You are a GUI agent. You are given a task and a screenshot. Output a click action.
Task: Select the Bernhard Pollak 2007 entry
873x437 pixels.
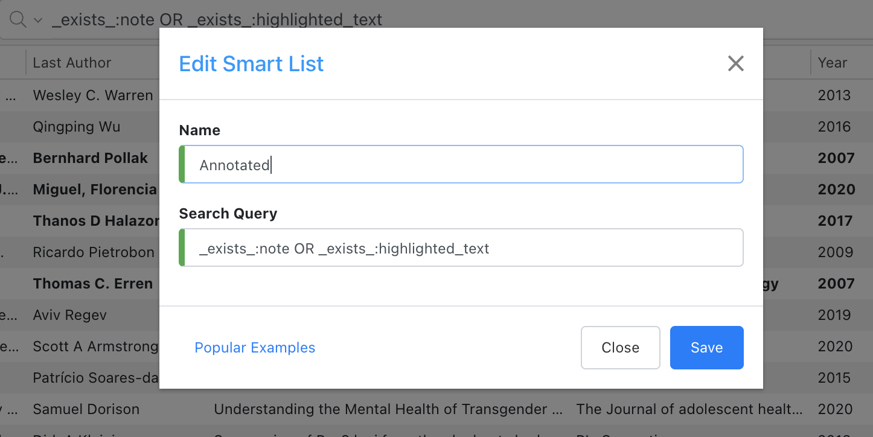tap(91, 158)
